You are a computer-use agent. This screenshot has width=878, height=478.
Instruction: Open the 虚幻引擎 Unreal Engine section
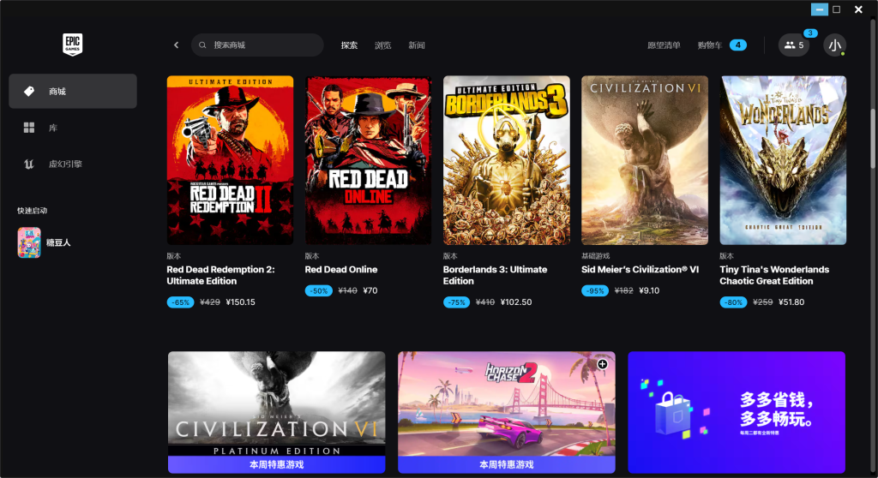[73, 164]
